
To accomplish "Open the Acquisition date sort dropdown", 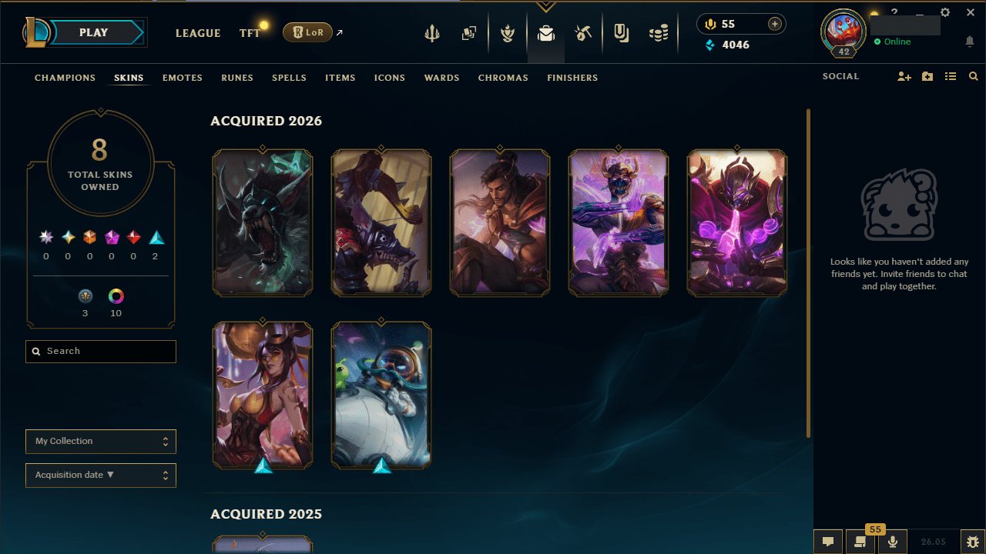I will click(x=101, y=476).
